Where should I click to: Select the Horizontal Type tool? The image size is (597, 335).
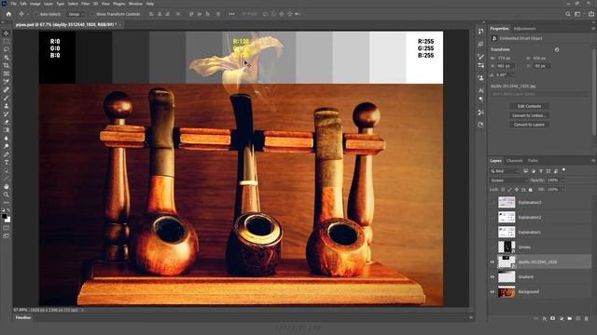(7, 162)
